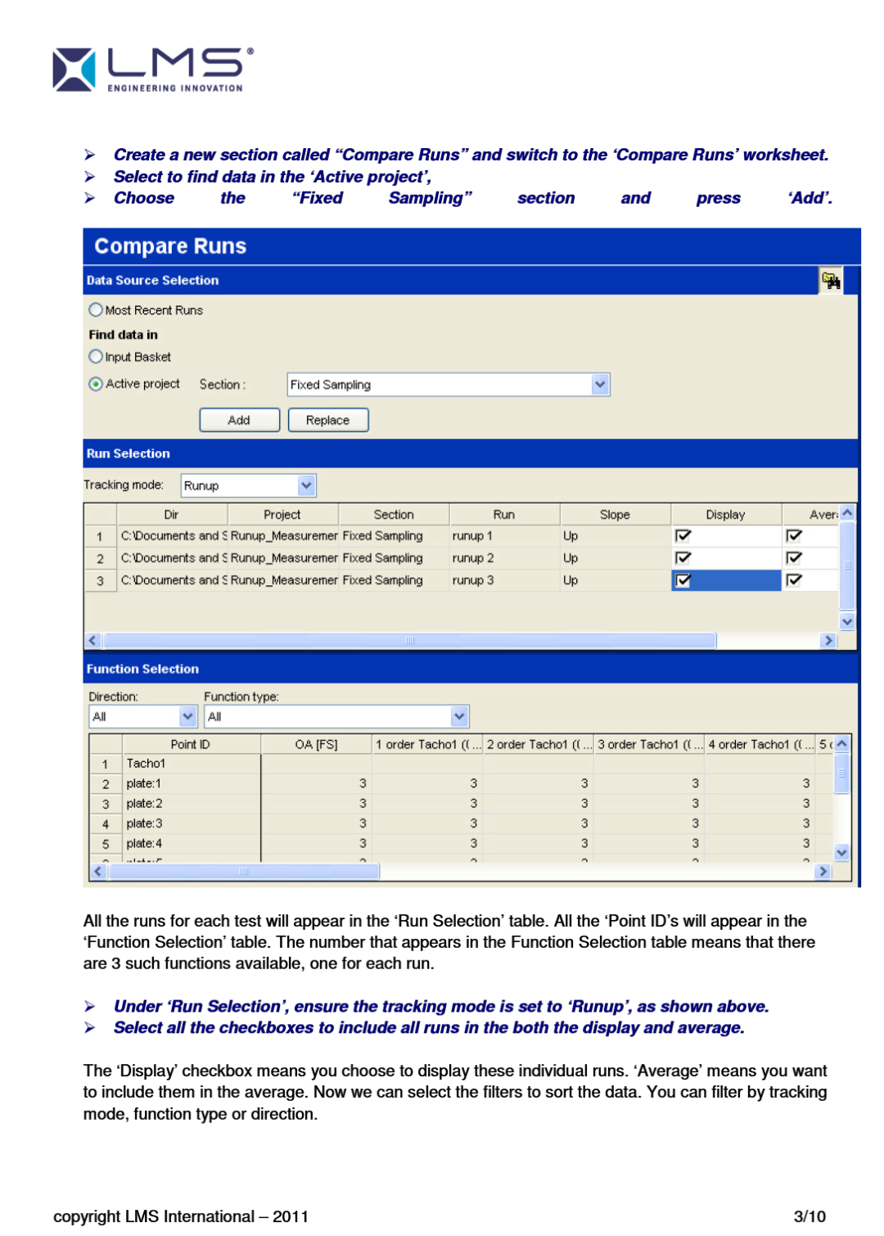This screenshot has height=1236, width=884.
Task: Click Run Selection horizontal scrollbar left arrow
Action: pyautogui.click(x=93, y=641)
